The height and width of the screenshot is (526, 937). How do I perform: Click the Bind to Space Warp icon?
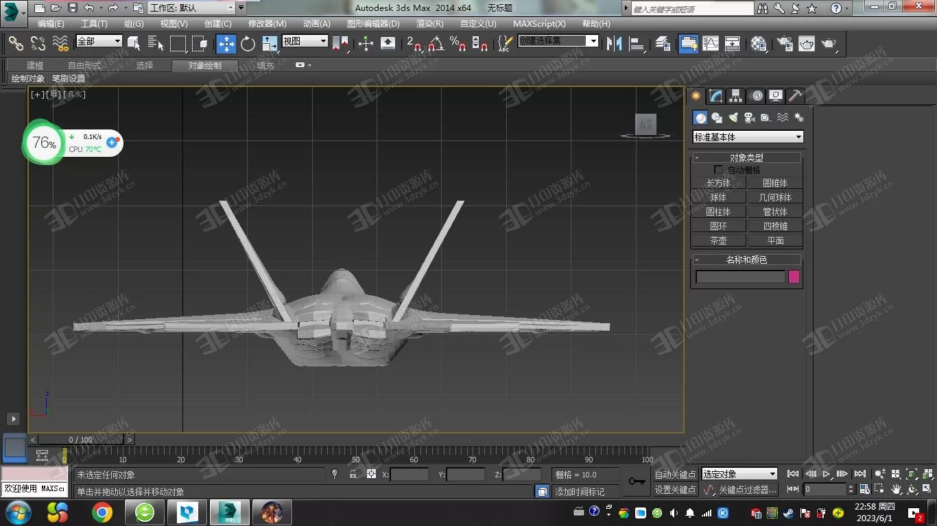(x=61, y=44)
